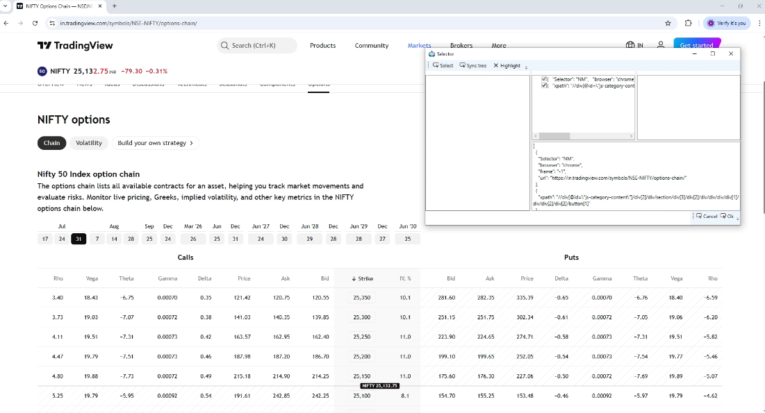This screenshot has height=413, width=765.
Task: Click the Selector window robot icon
Action: point(431,53)
